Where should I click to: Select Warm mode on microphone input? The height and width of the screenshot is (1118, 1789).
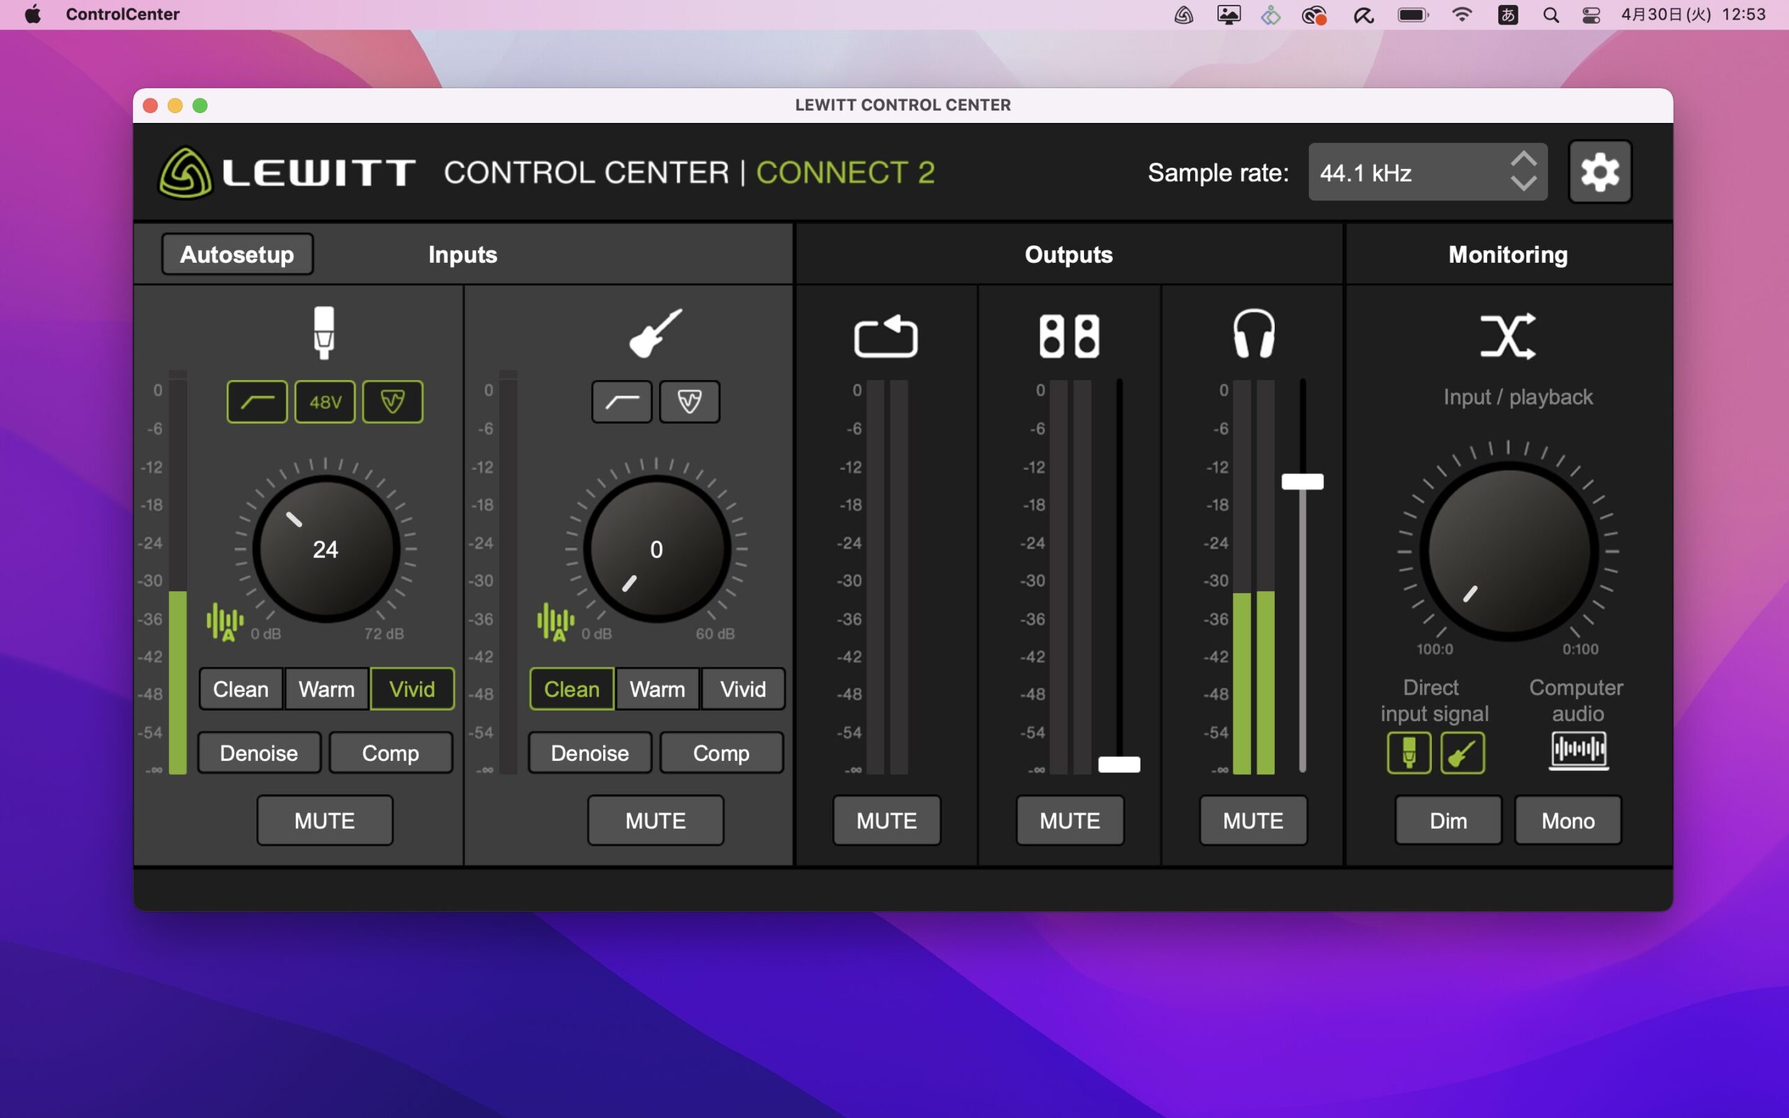pos(326,689)
